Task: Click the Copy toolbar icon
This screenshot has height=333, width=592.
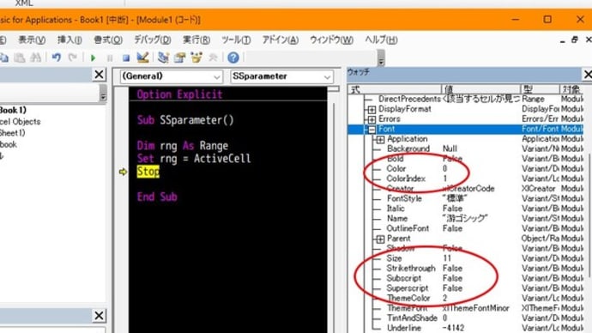Action: (3, 58)
